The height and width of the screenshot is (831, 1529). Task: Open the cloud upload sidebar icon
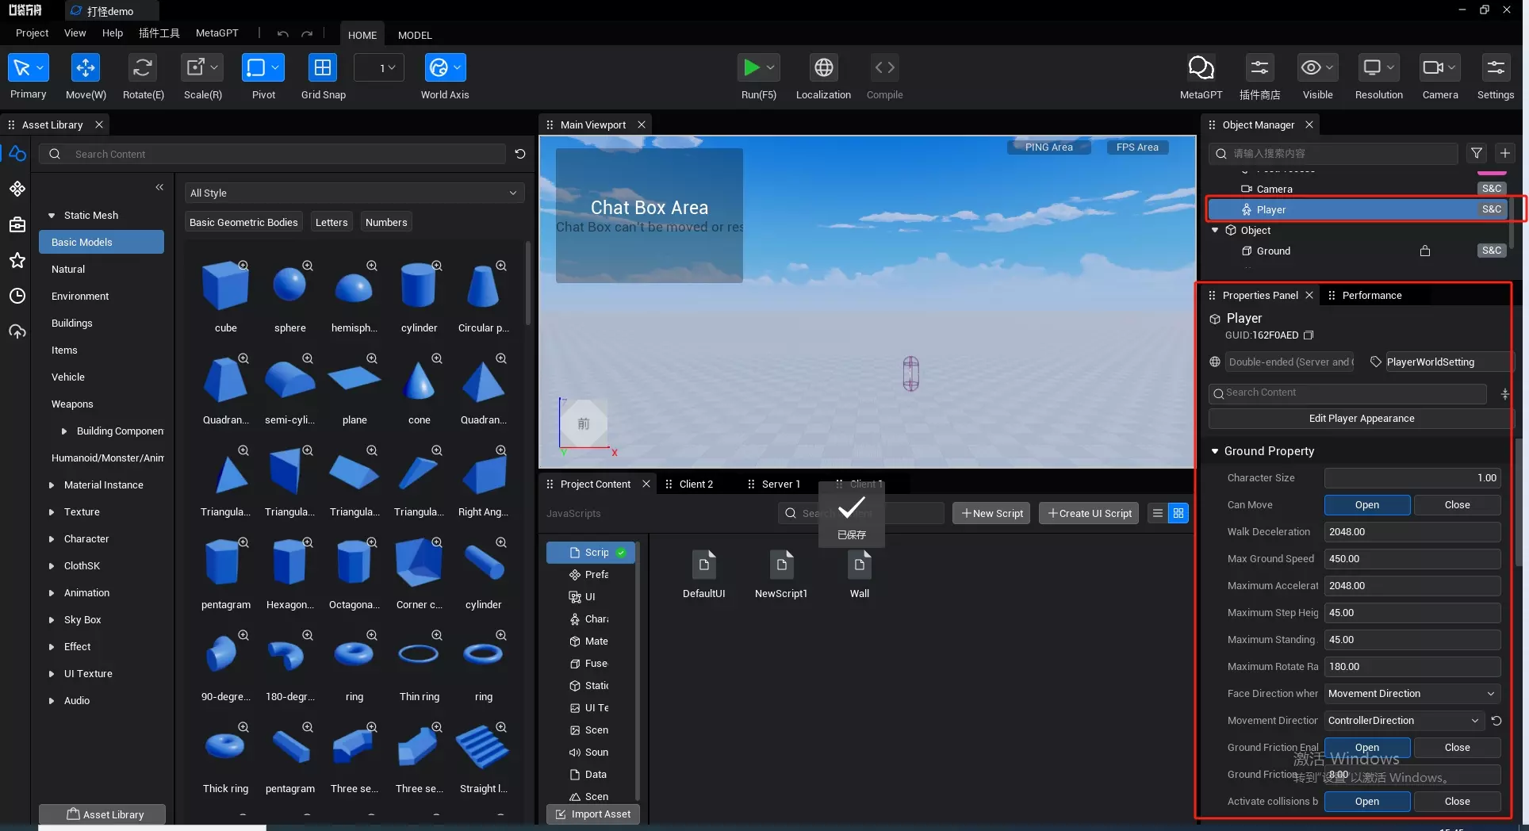17,331
